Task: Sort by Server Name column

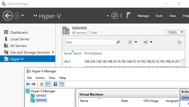Action: [x=73, y=53]
